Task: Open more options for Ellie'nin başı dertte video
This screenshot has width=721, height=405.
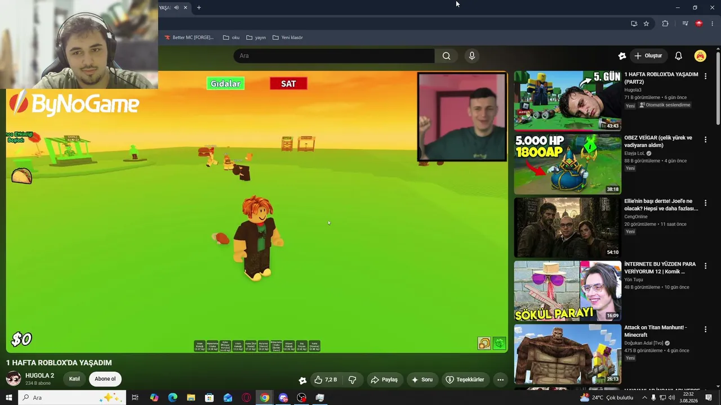Action: [705, 202]
